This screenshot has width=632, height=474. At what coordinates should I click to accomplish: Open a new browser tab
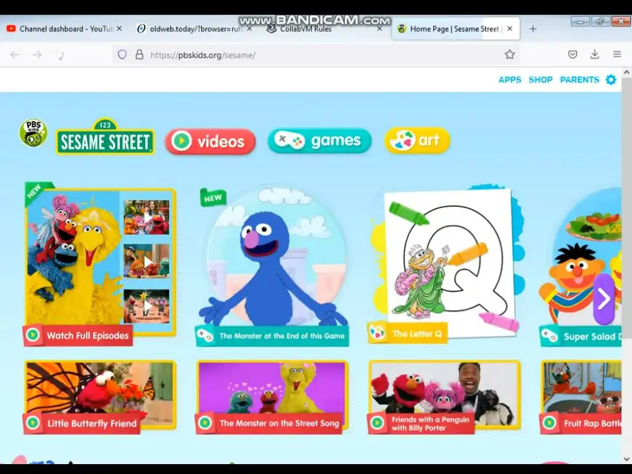point(533,28)
